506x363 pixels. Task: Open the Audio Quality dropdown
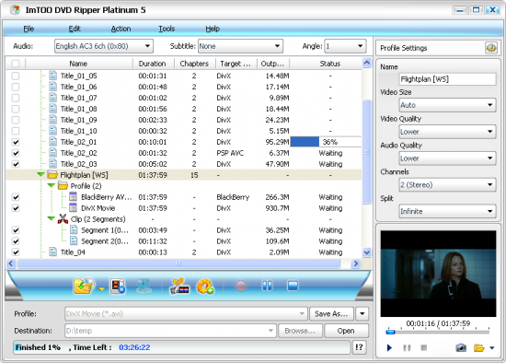click(447, 158)
